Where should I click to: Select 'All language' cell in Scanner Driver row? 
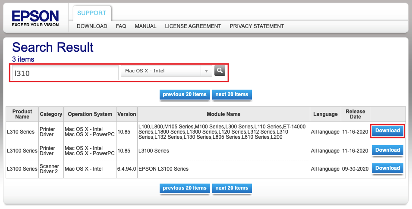pos(325,169)
